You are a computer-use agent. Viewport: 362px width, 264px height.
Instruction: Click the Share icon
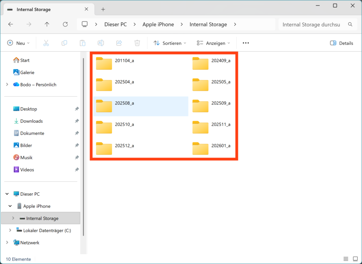pyautogui.click(x=119, y=43)
